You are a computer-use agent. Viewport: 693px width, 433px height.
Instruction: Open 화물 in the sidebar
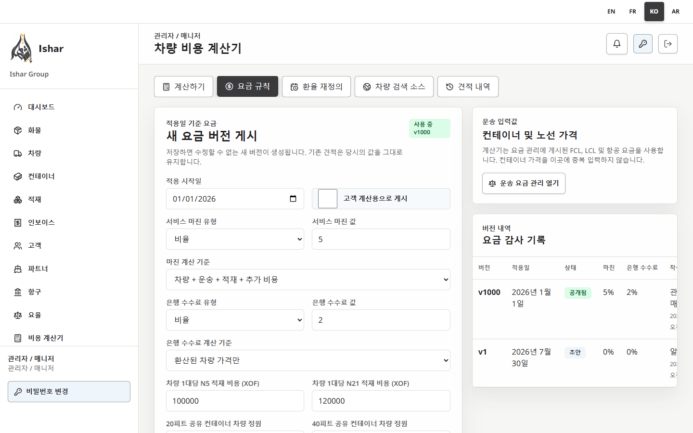[69, 130]
